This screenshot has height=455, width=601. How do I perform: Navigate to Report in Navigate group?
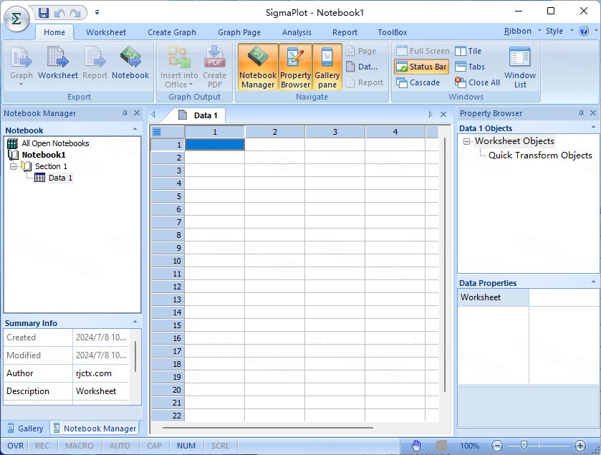pos(365,82)
